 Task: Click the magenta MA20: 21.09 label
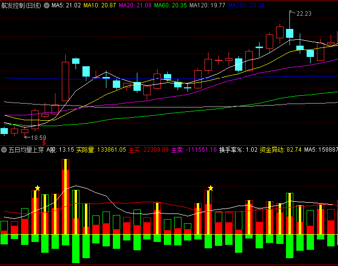[x=135, y=5]
